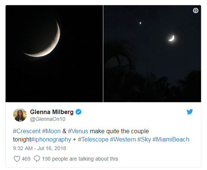Open the #MiamiBeach hashtag
The image size is (207, 170).
pyautogui.click(x=171, y=139)
